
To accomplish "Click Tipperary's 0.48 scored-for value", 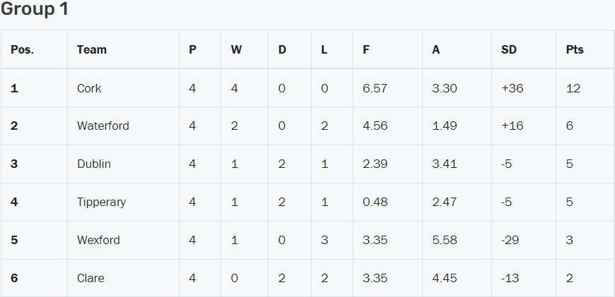I will click(x=375, y=202).
